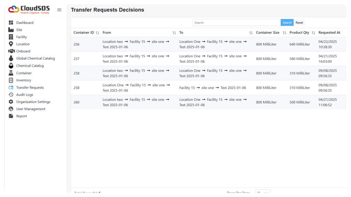Click the Organization Settings gear icon
This screenshot has height=197, width=351.
(11, 102)
